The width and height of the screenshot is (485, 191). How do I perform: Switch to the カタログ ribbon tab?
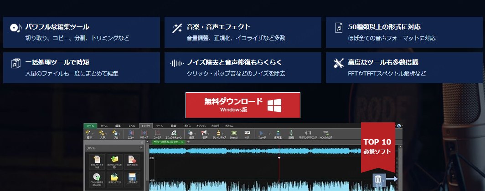click(215, 126)
